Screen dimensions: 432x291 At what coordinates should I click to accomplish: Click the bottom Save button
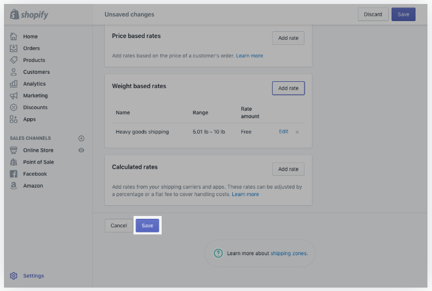coord(147,226)
